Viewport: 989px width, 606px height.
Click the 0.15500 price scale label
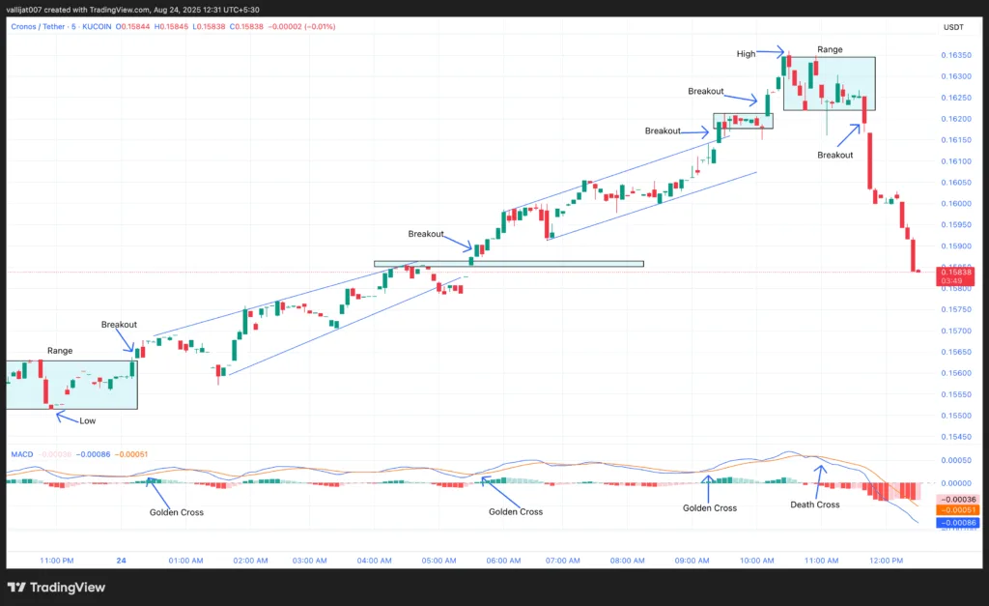[955, 416]
